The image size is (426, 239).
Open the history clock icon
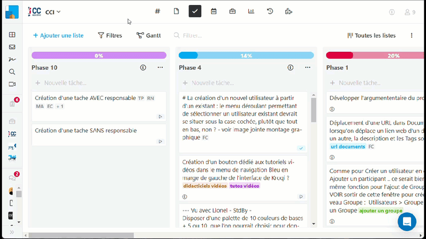[x=270, y=11]
